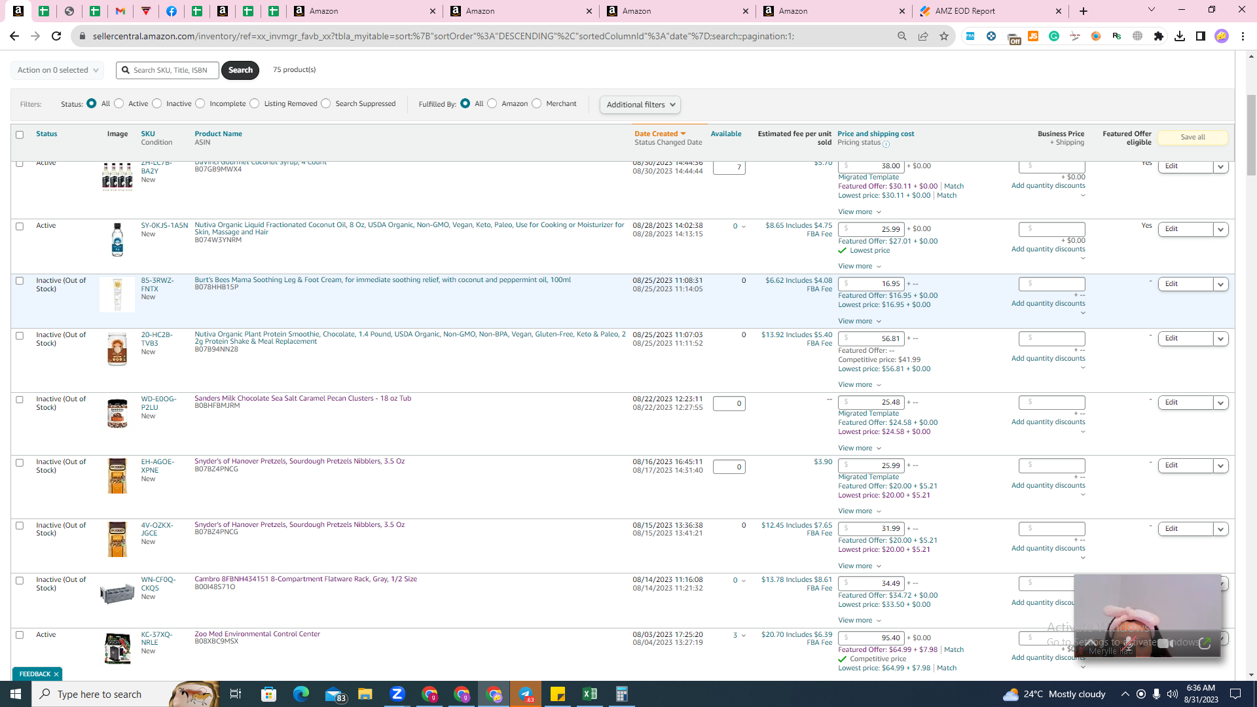This screenshot has width=1257, height=707.
Task: Open the Action on 0 selected dropdown
Action: [58, 70]
